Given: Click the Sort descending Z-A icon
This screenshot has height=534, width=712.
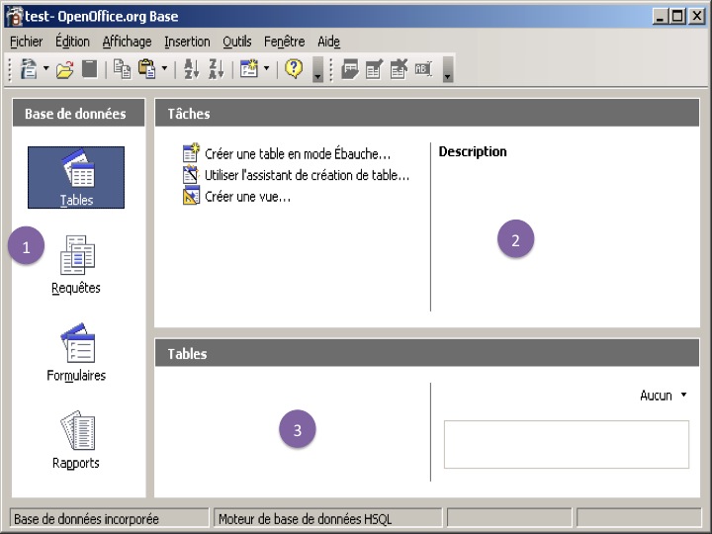Looking at the screenshot, I should click(216, 69).
